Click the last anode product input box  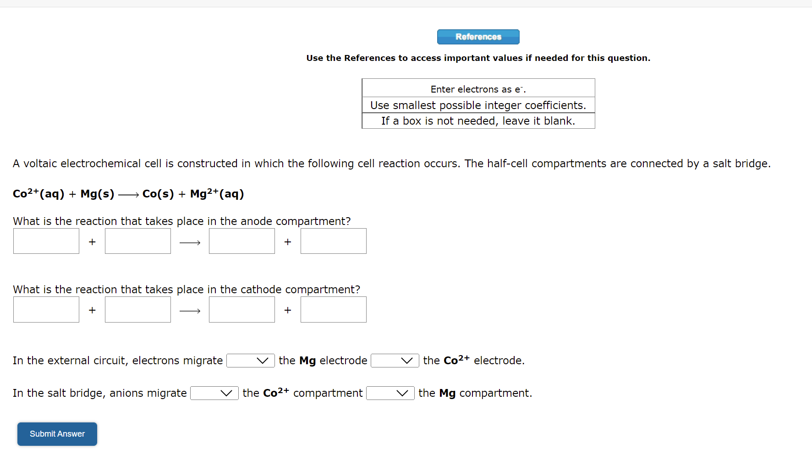(333, 241)
